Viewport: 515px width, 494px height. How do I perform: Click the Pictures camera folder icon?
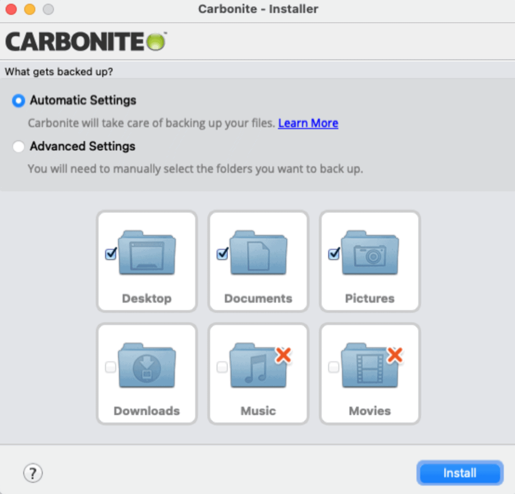tap(370, 253)
